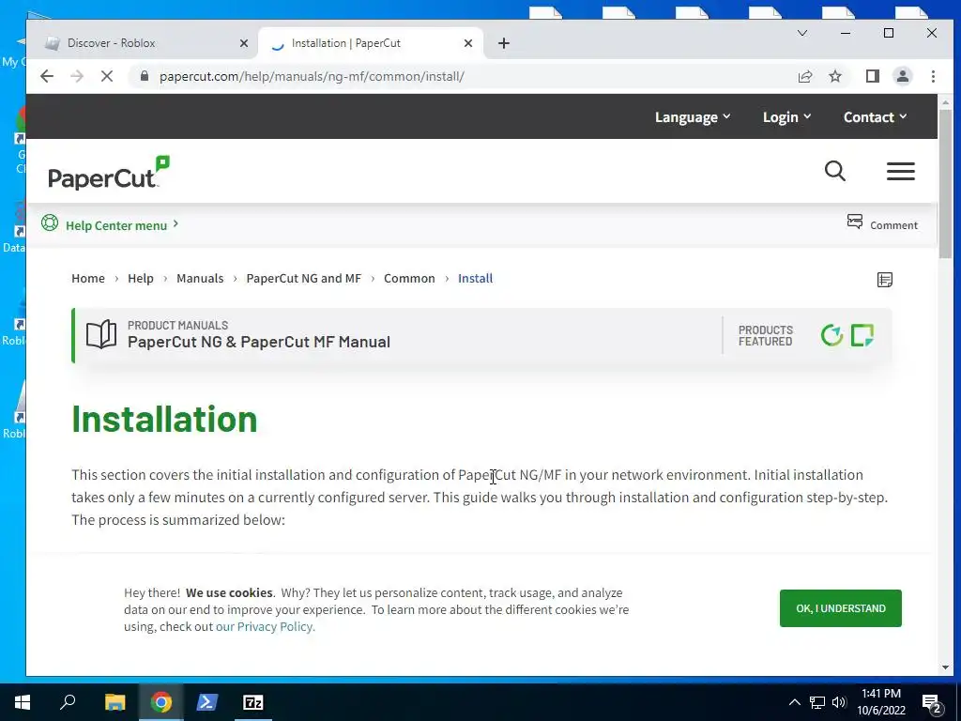Open the notification center icon
Screen dimensions: 961x721
click(931, 704)
